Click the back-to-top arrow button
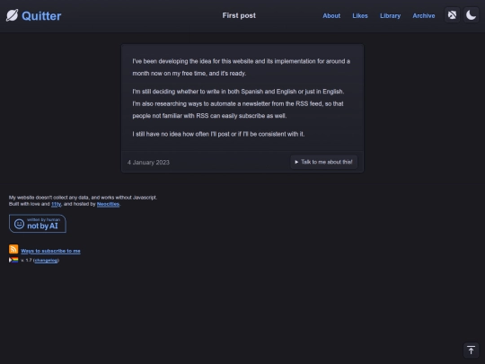Image resolution: width=485 pixels, height=364 pixels. point(471,351)
